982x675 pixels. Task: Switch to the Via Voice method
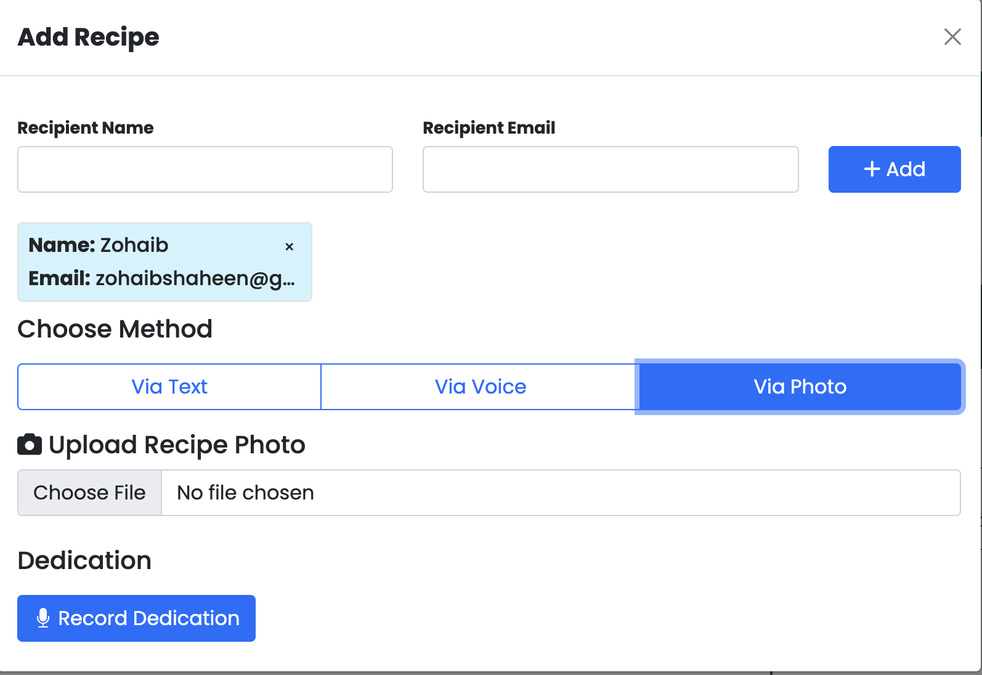[480, 387]
